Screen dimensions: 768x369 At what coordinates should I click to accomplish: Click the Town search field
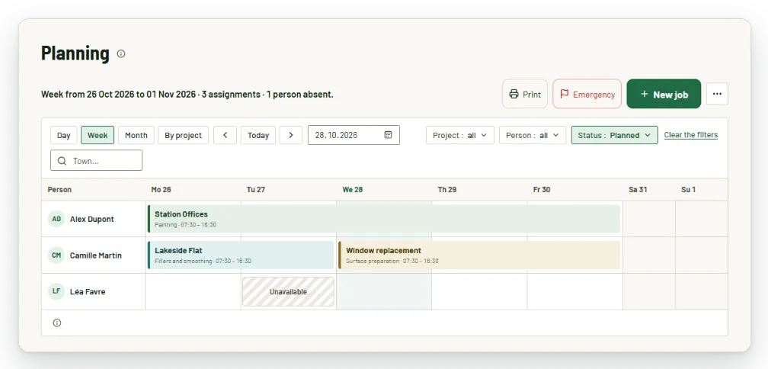click(97, 160)
